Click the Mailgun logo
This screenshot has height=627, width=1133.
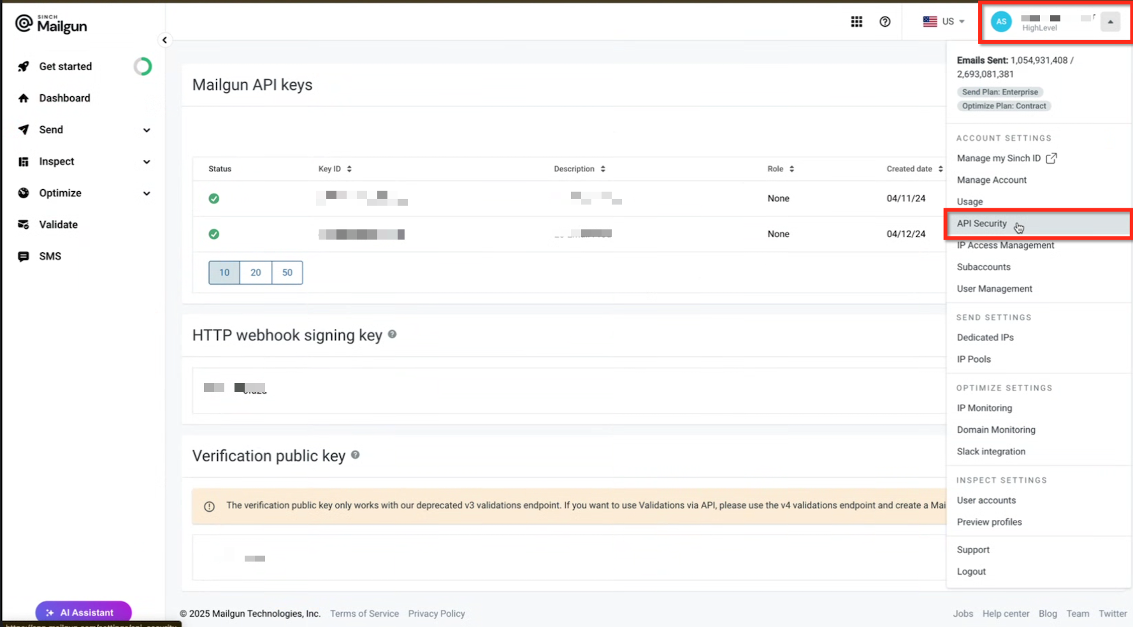[x=50, y=24]
